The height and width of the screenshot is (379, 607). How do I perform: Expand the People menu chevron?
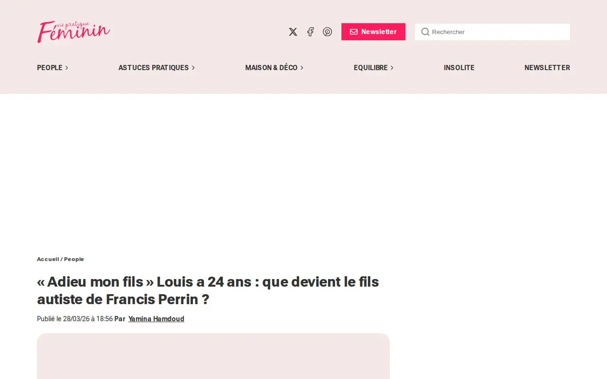66,68
